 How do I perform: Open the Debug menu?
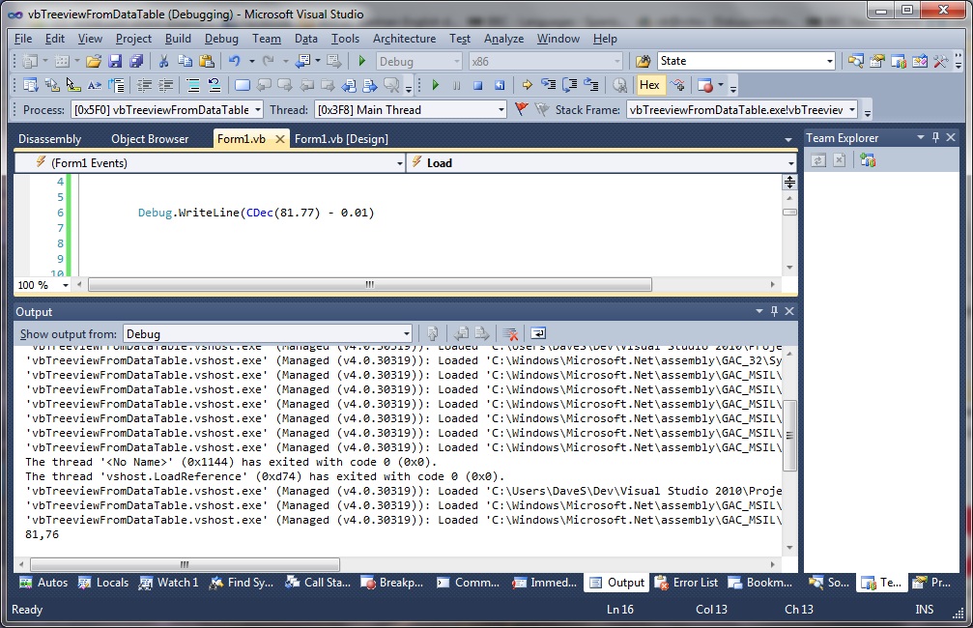tap(221, 39)
